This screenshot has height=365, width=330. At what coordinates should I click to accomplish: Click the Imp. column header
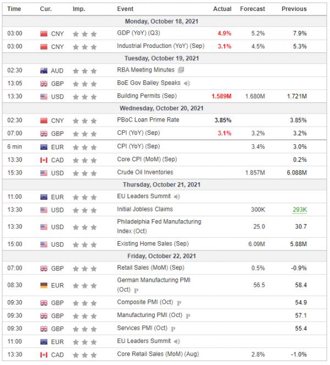click(x=79, y=9)
